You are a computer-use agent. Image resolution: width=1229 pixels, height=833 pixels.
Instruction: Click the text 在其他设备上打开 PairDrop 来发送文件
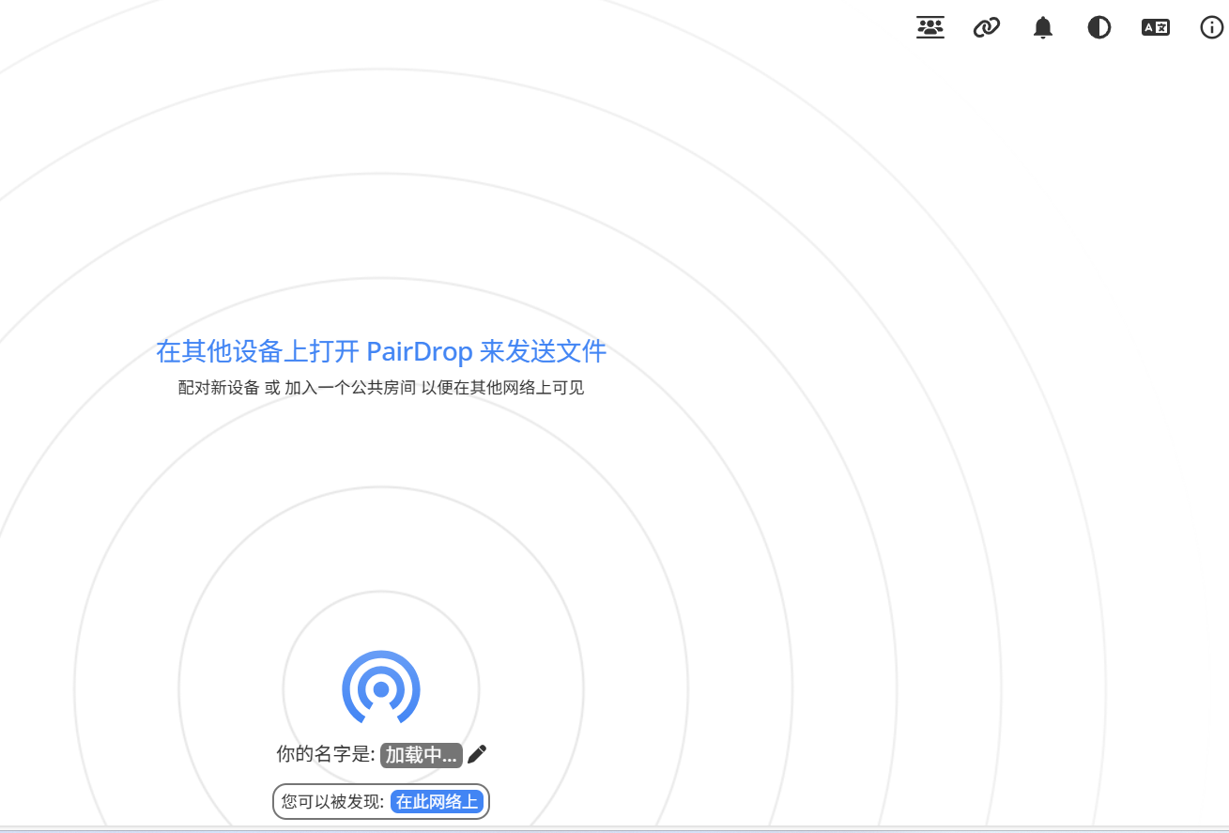pos(381,351)
